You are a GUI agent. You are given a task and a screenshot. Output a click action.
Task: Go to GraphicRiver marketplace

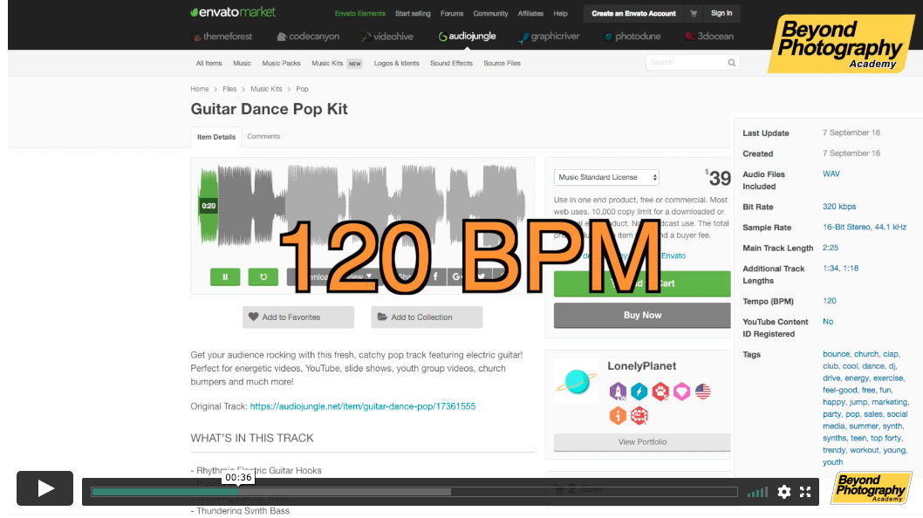click(x=549, y=37)
